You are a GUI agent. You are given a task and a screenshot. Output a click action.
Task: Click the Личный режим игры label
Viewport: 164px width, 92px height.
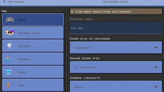click(85, 58)
